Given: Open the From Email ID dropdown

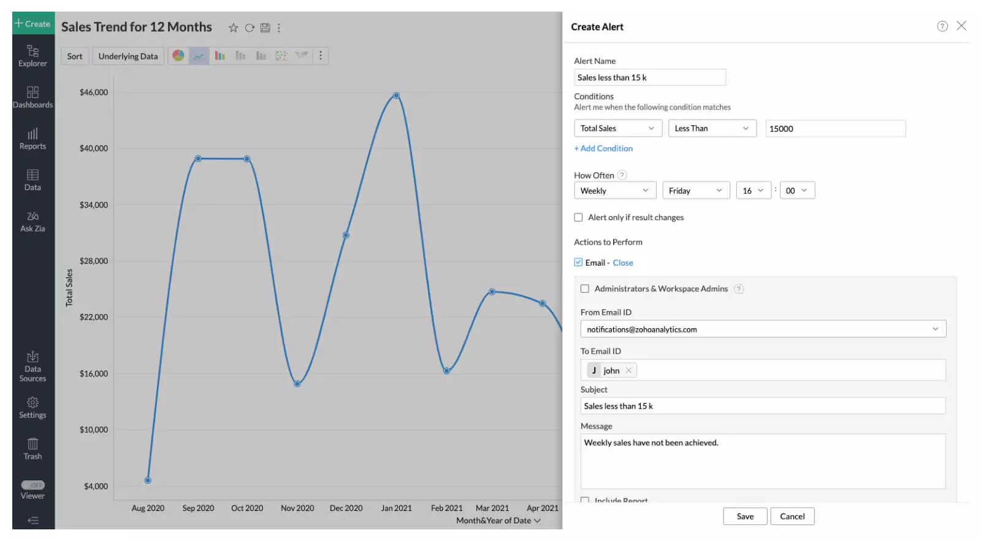Looking at the screenshot, I should tap(763, 329).
